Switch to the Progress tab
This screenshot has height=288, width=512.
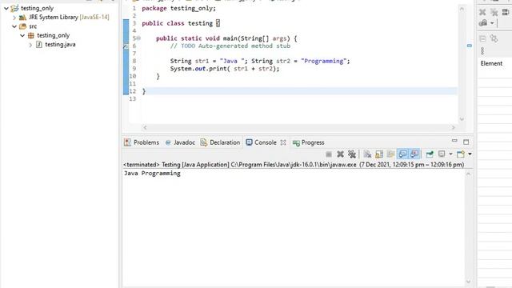(309, 142)
